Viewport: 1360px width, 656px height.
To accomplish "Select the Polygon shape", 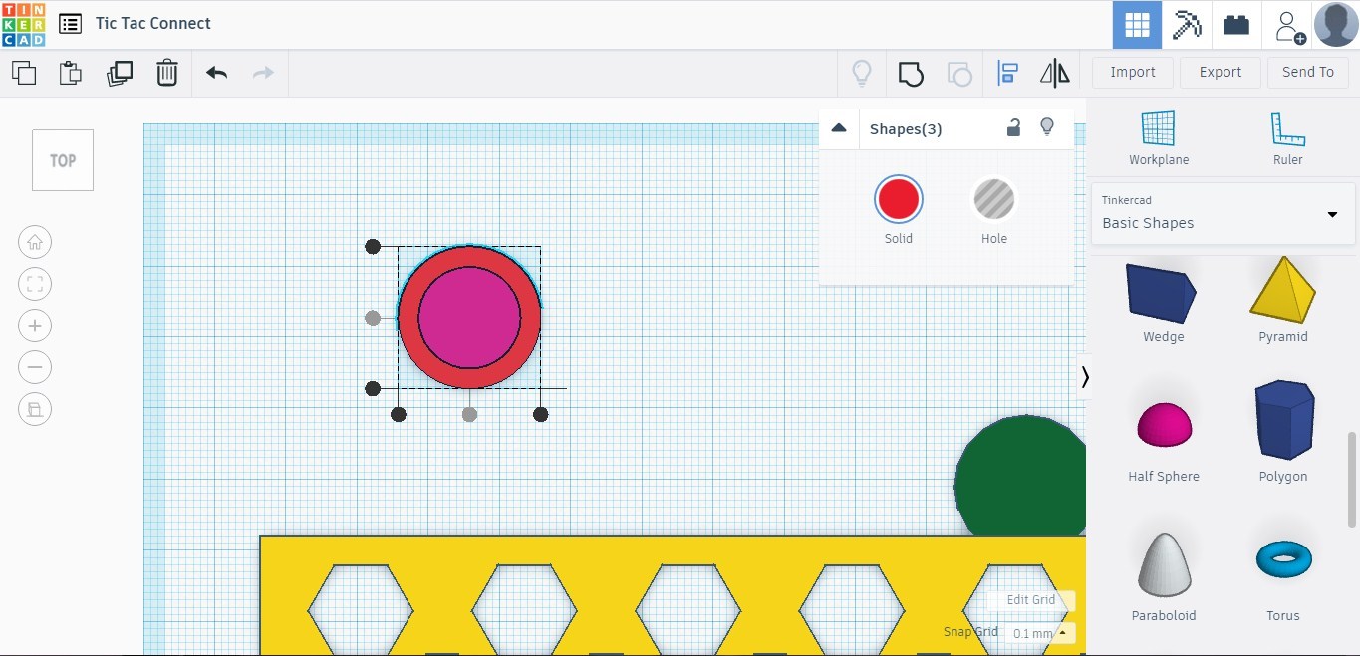I will (1283, 420).
